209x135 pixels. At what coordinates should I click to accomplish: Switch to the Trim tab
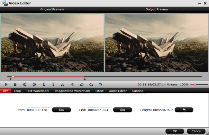5,91
